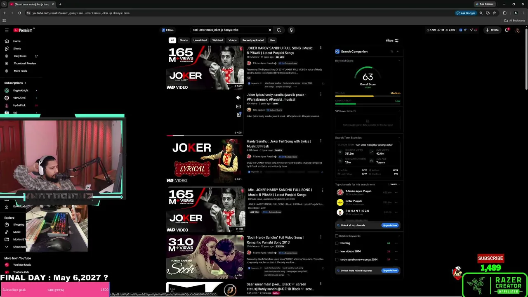Toggle captions on the Joker lyrics preview
Image resolution: width=528 pixels, height=297 pixels.
(x=238, y=106)
